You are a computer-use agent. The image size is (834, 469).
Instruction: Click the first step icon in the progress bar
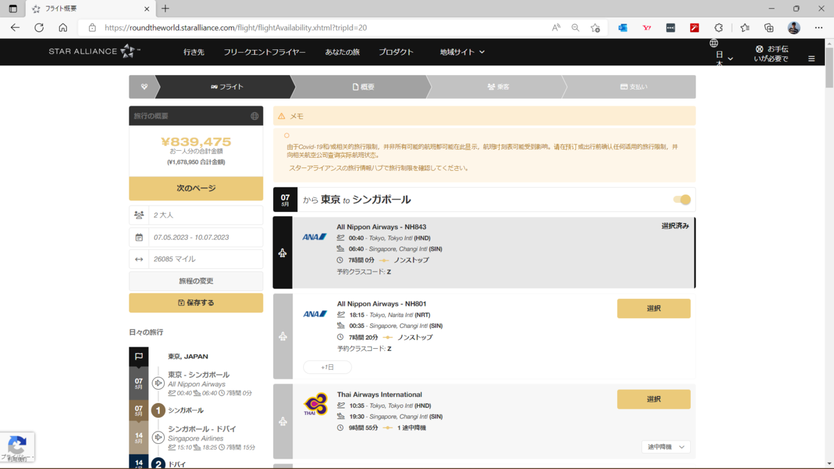144,87
